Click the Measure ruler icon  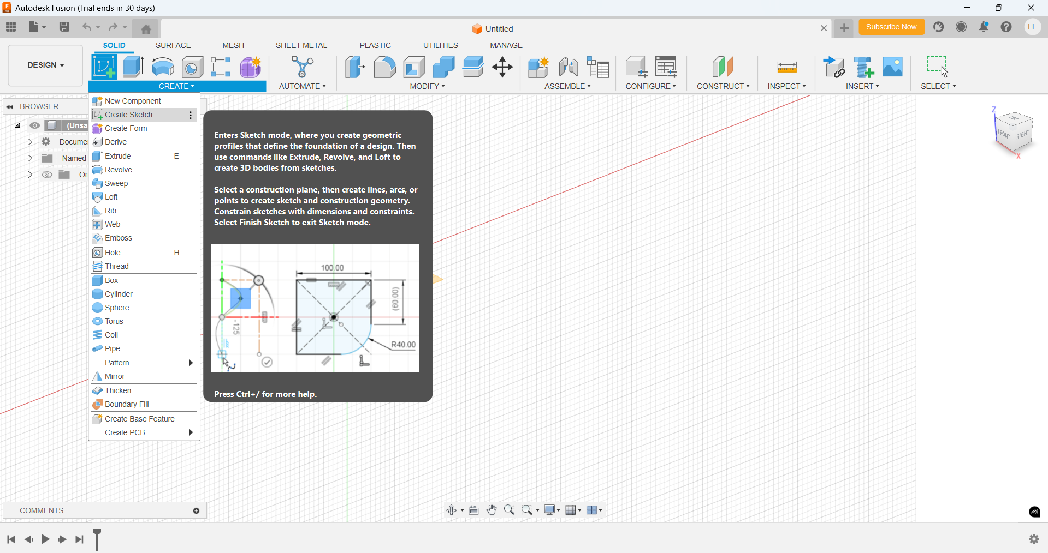[x=787, y=67]
